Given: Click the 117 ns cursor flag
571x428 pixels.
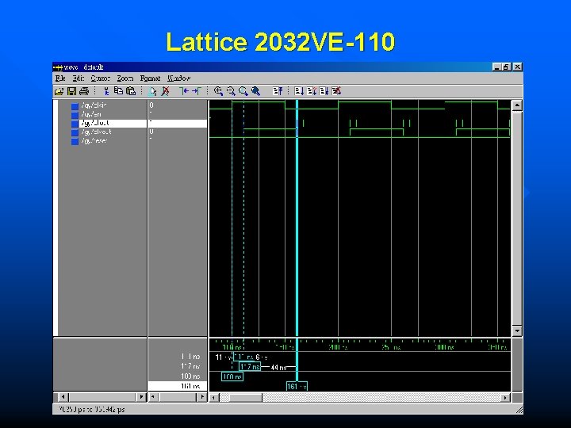Looking at the screenshot, I should coord(250,366).
